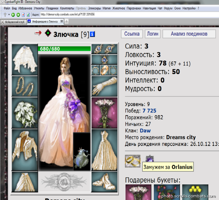Open the Магия menu
The height and width of the screenshot is (200, 219).
click(107, 8)
